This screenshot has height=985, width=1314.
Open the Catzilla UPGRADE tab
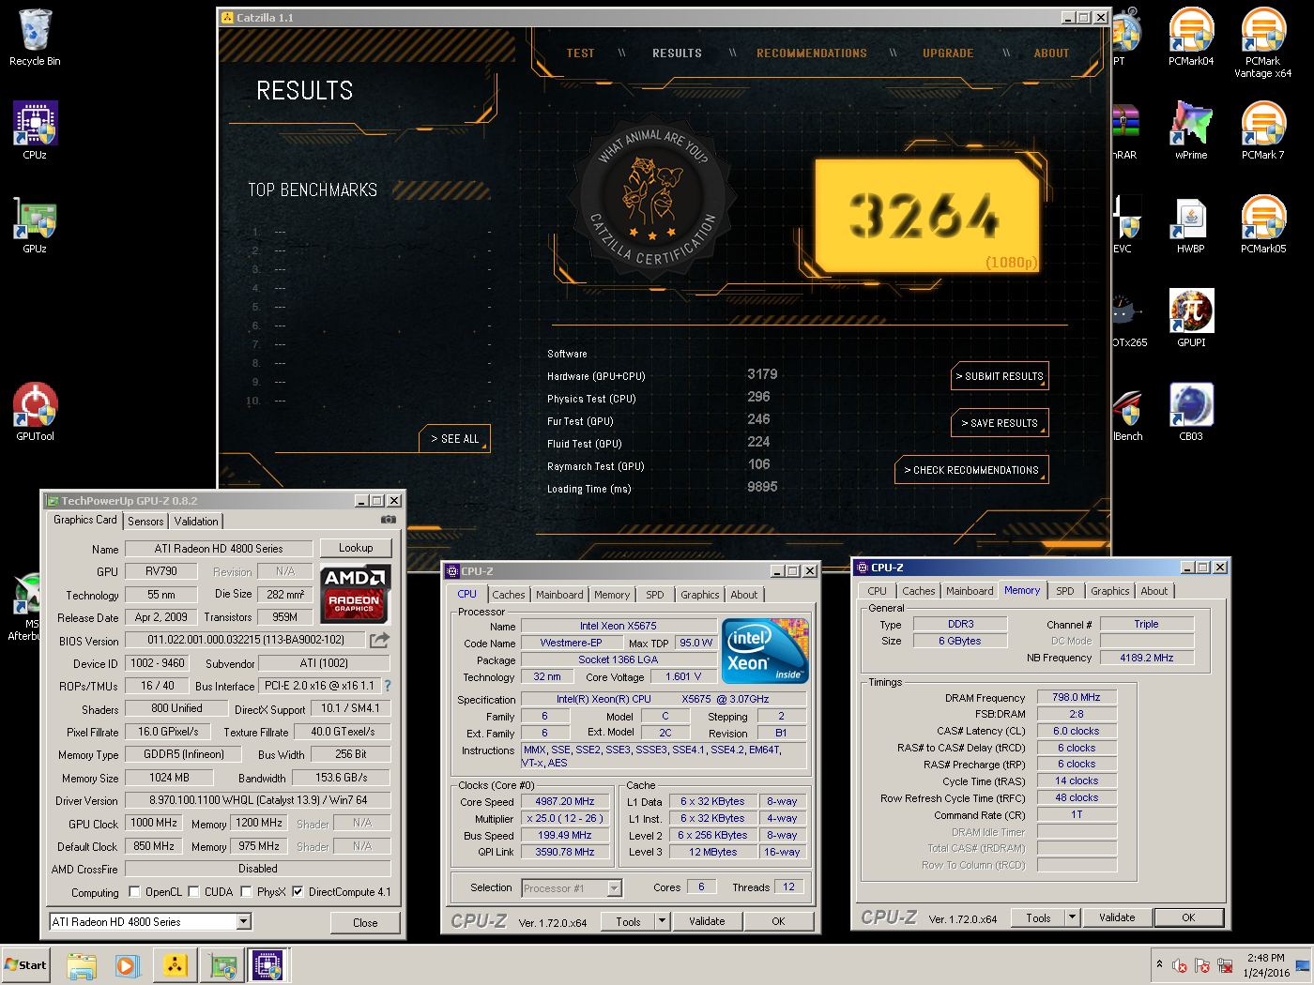(x=948, y=53)
